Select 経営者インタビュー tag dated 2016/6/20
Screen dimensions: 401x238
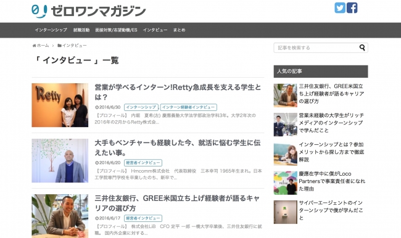coord(143,163)
